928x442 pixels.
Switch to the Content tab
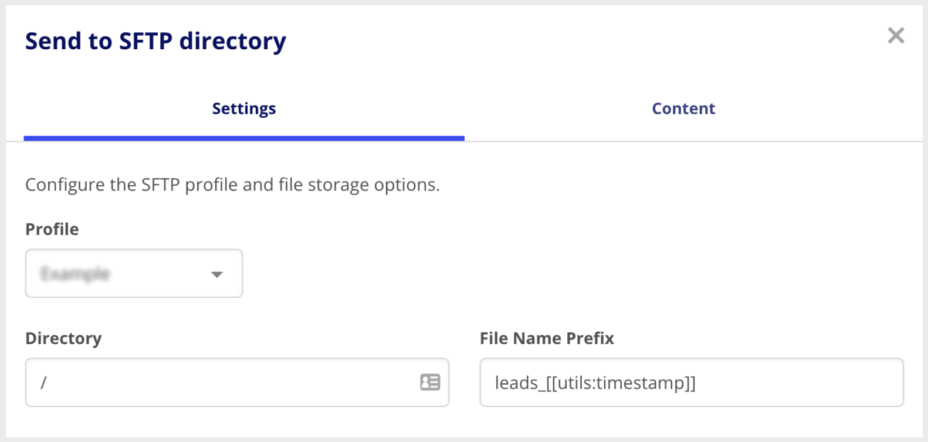tap(683, 108)
